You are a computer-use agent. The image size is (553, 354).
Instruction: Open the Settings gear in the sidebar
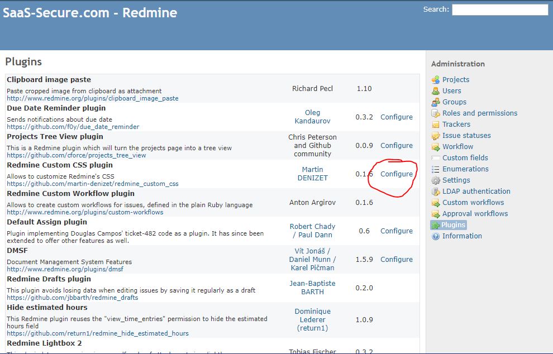point(437,180)
